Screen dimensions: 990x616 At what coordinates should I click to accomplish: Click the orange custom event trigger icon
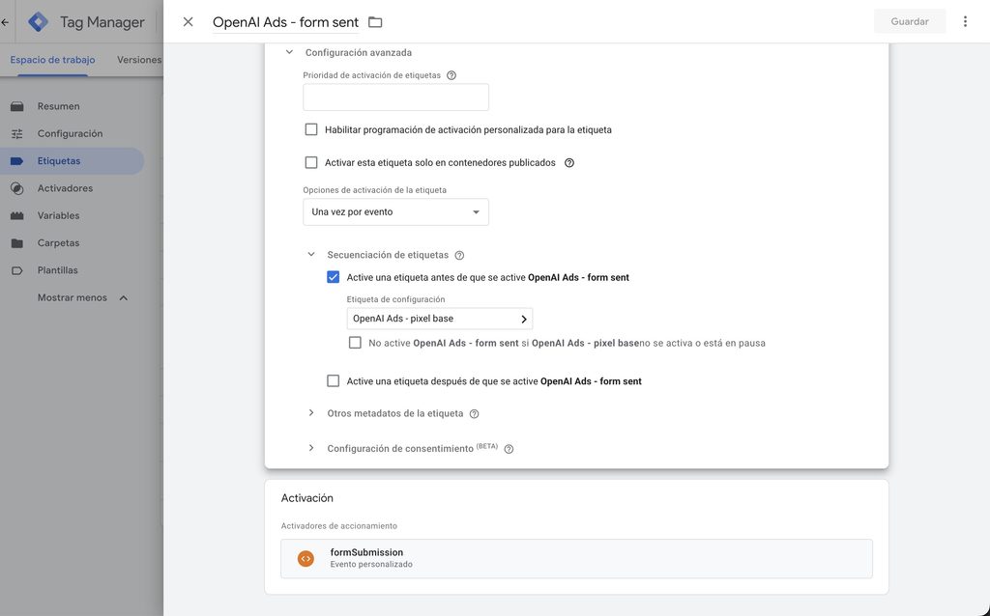pos(306,559)
